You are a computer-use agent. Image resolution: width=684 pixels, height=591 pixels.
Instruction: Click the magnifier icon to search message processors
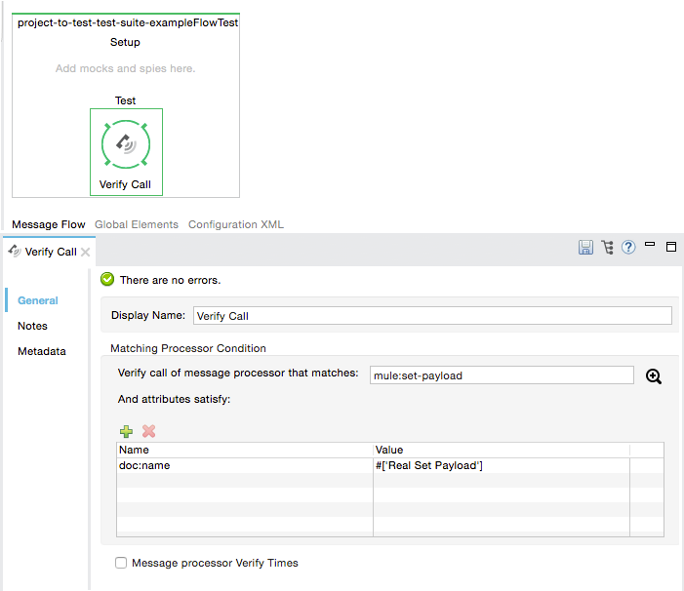coord(654,376)
